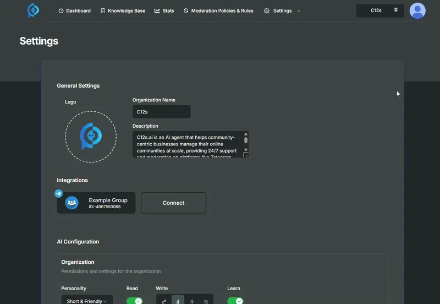Click the group avatar icon in Example Group
Screen dimensions: 440x304
pyautogui.click(x=72, y=203)
